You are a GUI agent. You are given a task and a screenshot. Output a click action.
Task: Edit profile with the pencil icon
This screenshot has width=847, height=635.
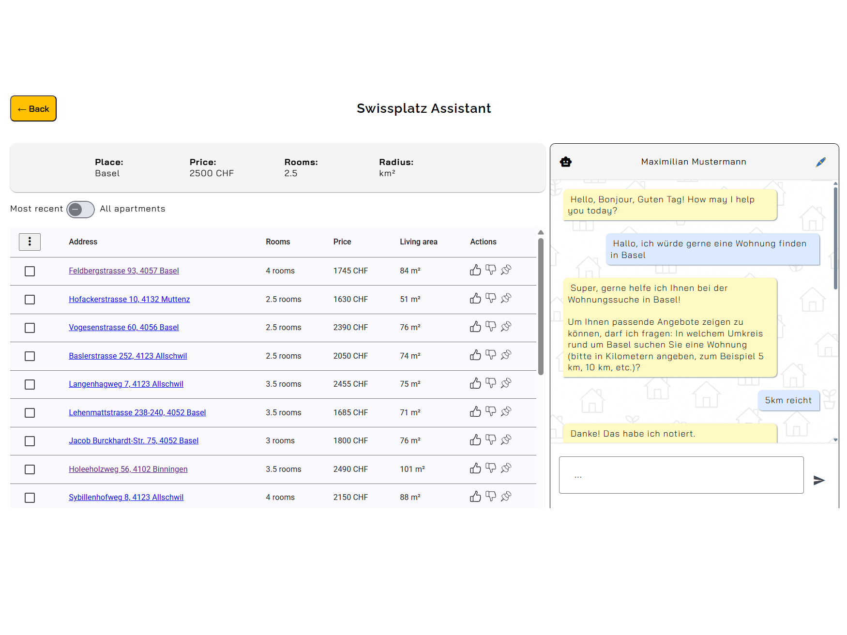point(820,162)
